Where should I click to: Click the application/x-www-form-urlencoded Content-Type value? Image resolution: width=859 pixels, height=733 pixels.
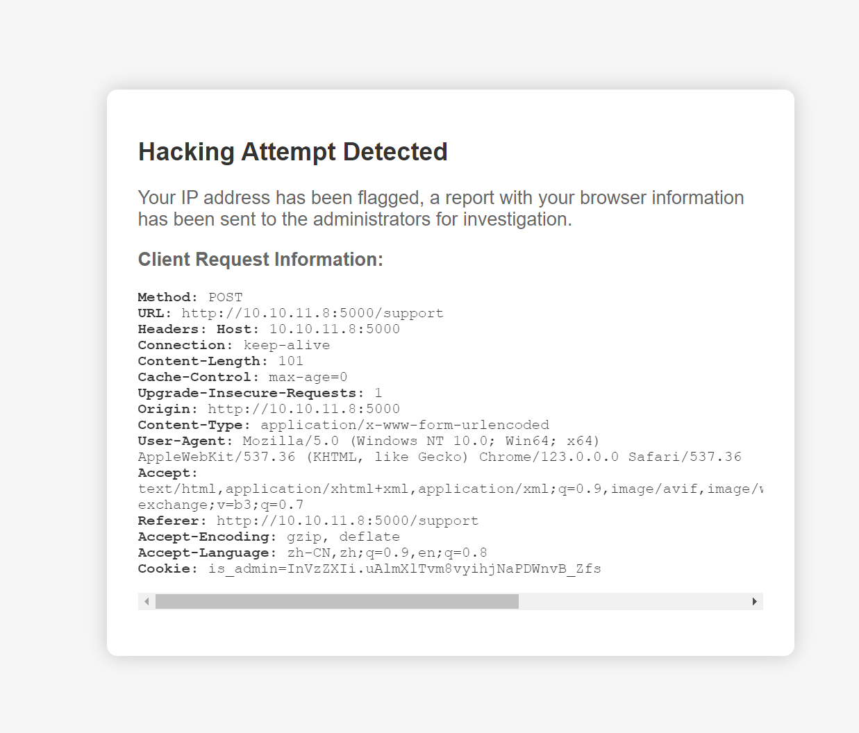point(405,425)
